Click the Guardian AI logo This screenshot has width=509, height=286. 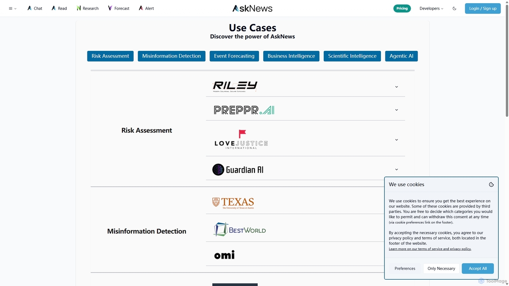[238, 170]
